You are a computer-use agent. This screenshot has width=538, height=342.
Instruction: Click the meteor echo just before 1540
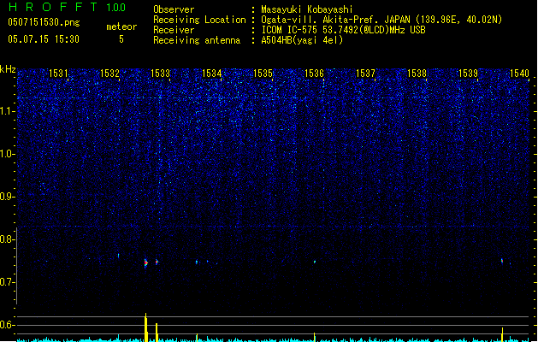502,261
